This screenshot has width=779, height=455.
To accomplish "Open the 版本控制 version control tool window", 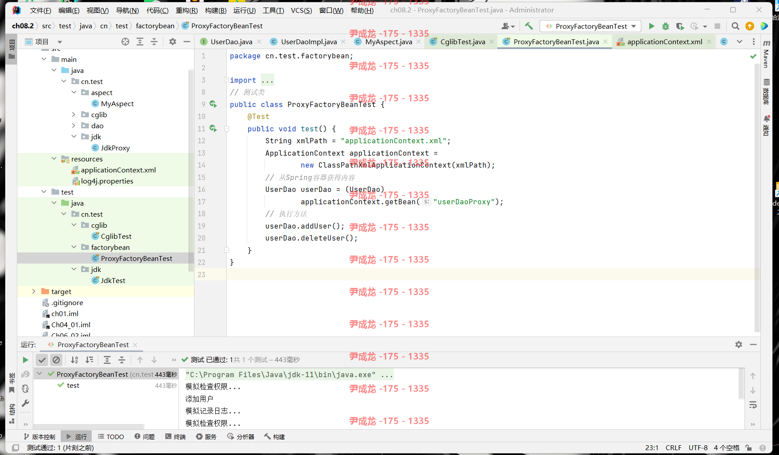I will coord(39,437).
